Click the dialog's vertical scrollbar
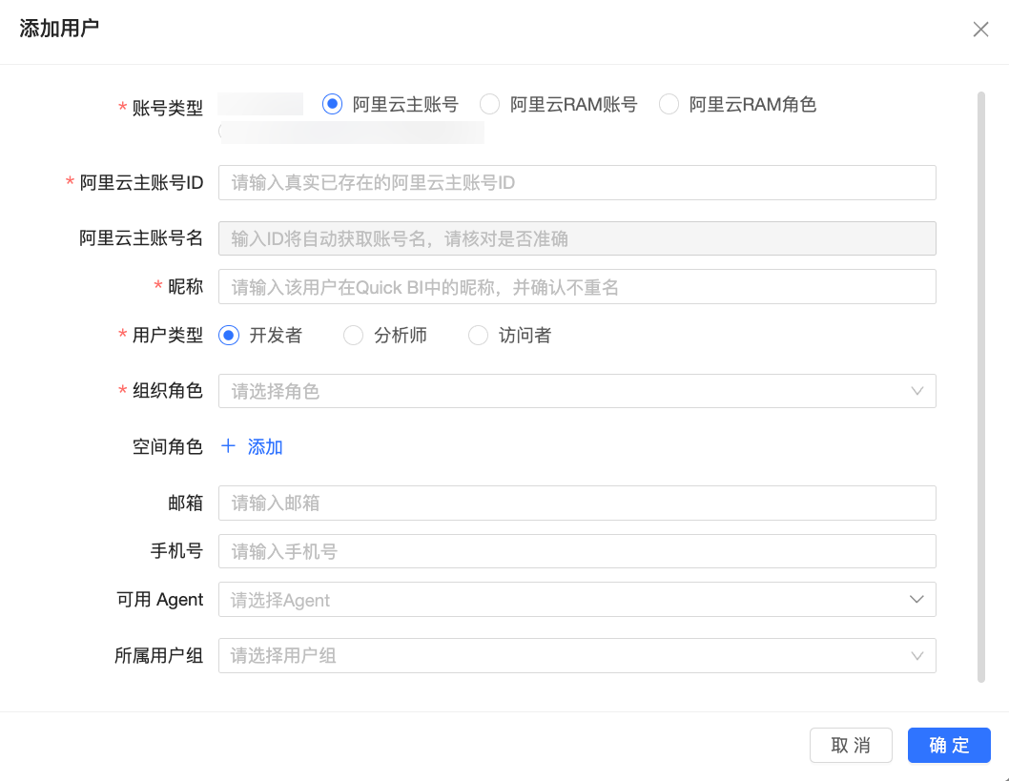 [x=981, y=387]
